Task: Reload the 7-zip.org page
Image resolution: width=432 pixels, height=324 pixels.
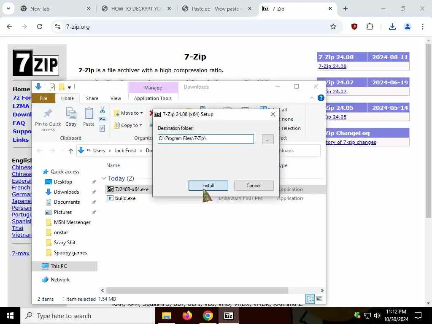Action: click(x=40, y=27)
